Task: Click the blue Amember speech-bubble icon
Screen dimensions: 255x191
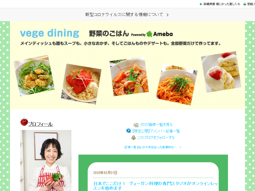Action: coord(128,131)
